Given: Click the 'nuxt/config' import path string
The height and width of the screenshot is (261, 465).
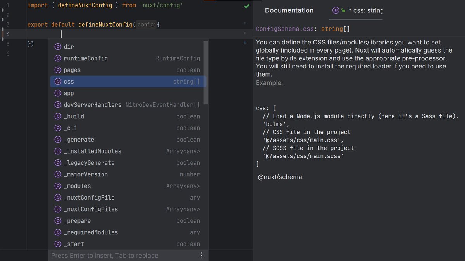Looking at the screenshot, I should [x=161, y=5].
